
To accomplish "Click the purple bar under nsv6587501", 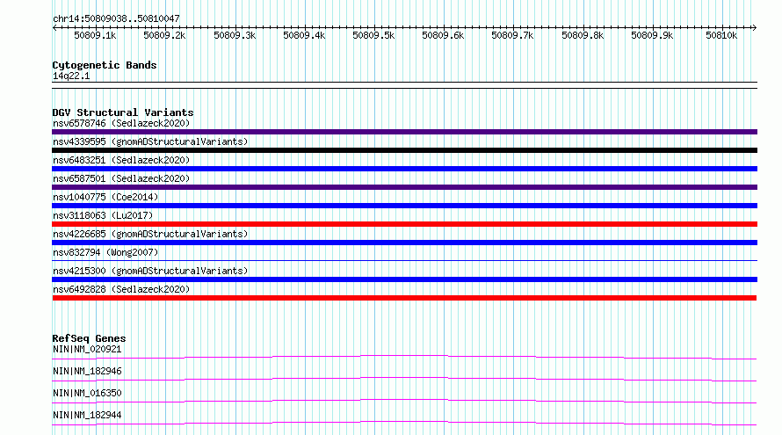I will tap(404, 187).
